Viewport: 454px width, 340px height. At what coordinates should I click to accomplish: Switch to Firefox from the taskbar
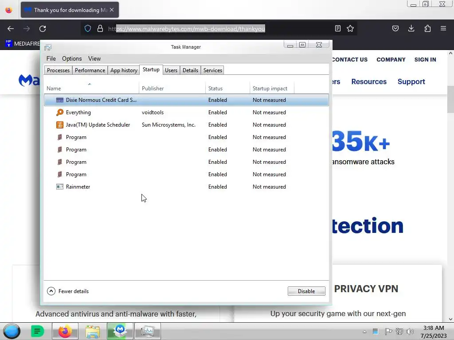(65, 331)
